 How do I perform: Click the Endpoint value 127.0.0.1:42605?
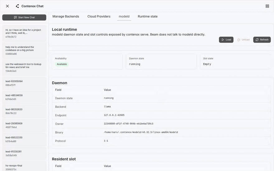tap(114, 115)
